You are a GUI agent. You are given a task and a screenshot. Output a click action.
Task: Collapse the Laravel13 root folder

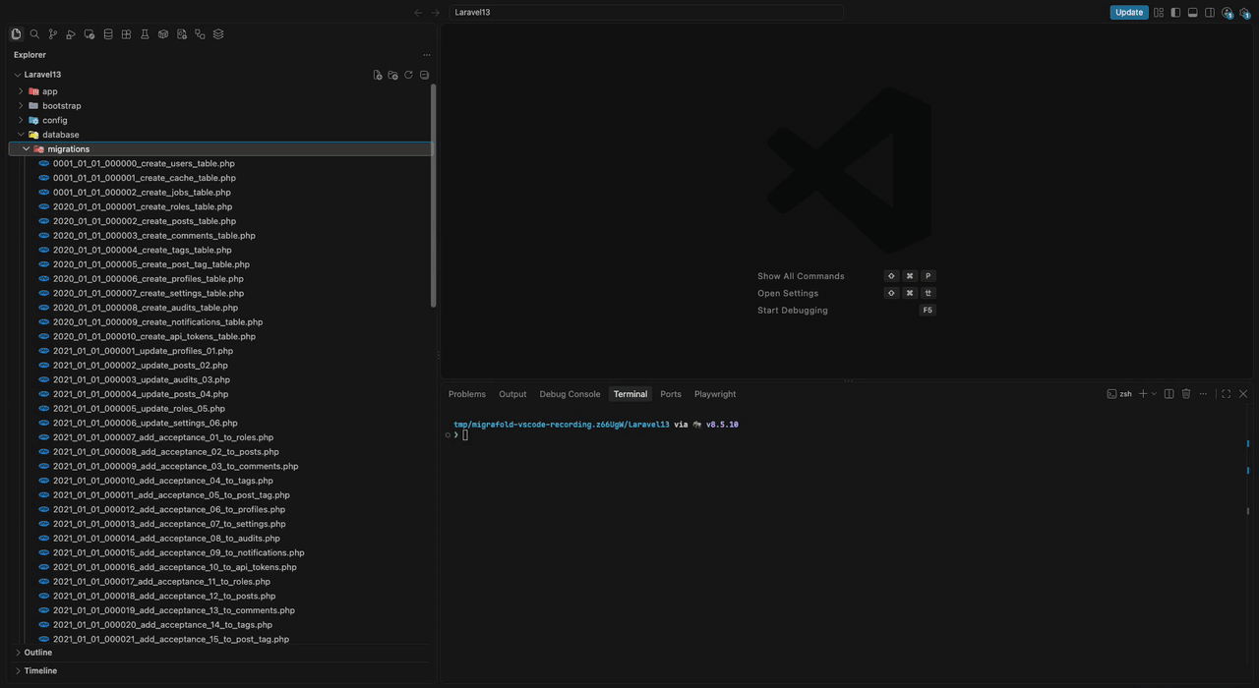click(x=18, y=75)
